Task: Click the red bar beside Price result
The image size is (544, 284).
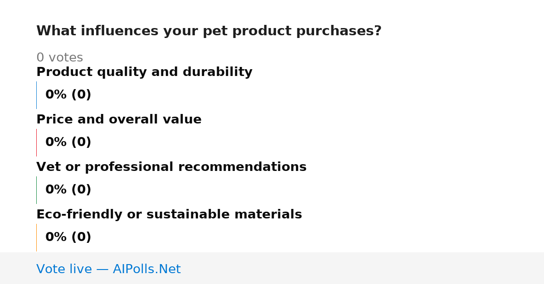Action: pos(36,142)
